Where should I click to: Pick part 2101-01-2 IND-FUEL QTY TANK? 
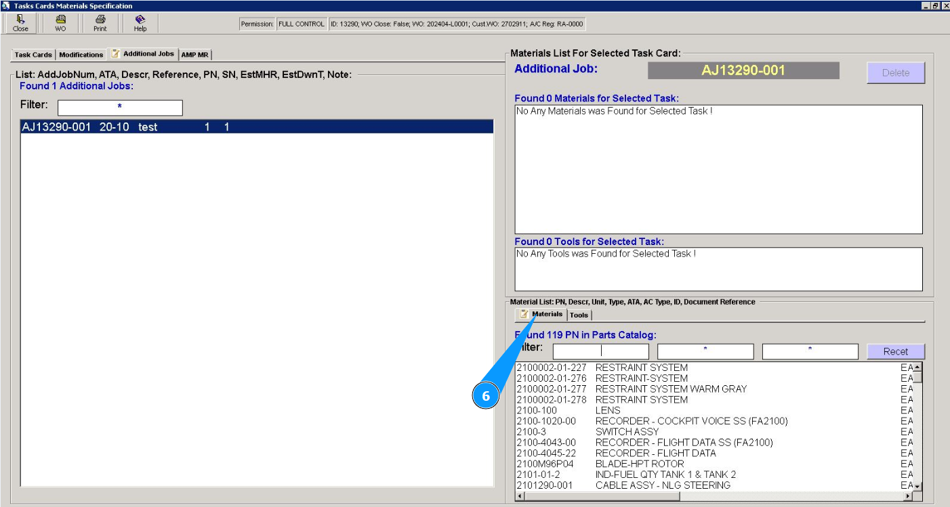tap(714, 475)
